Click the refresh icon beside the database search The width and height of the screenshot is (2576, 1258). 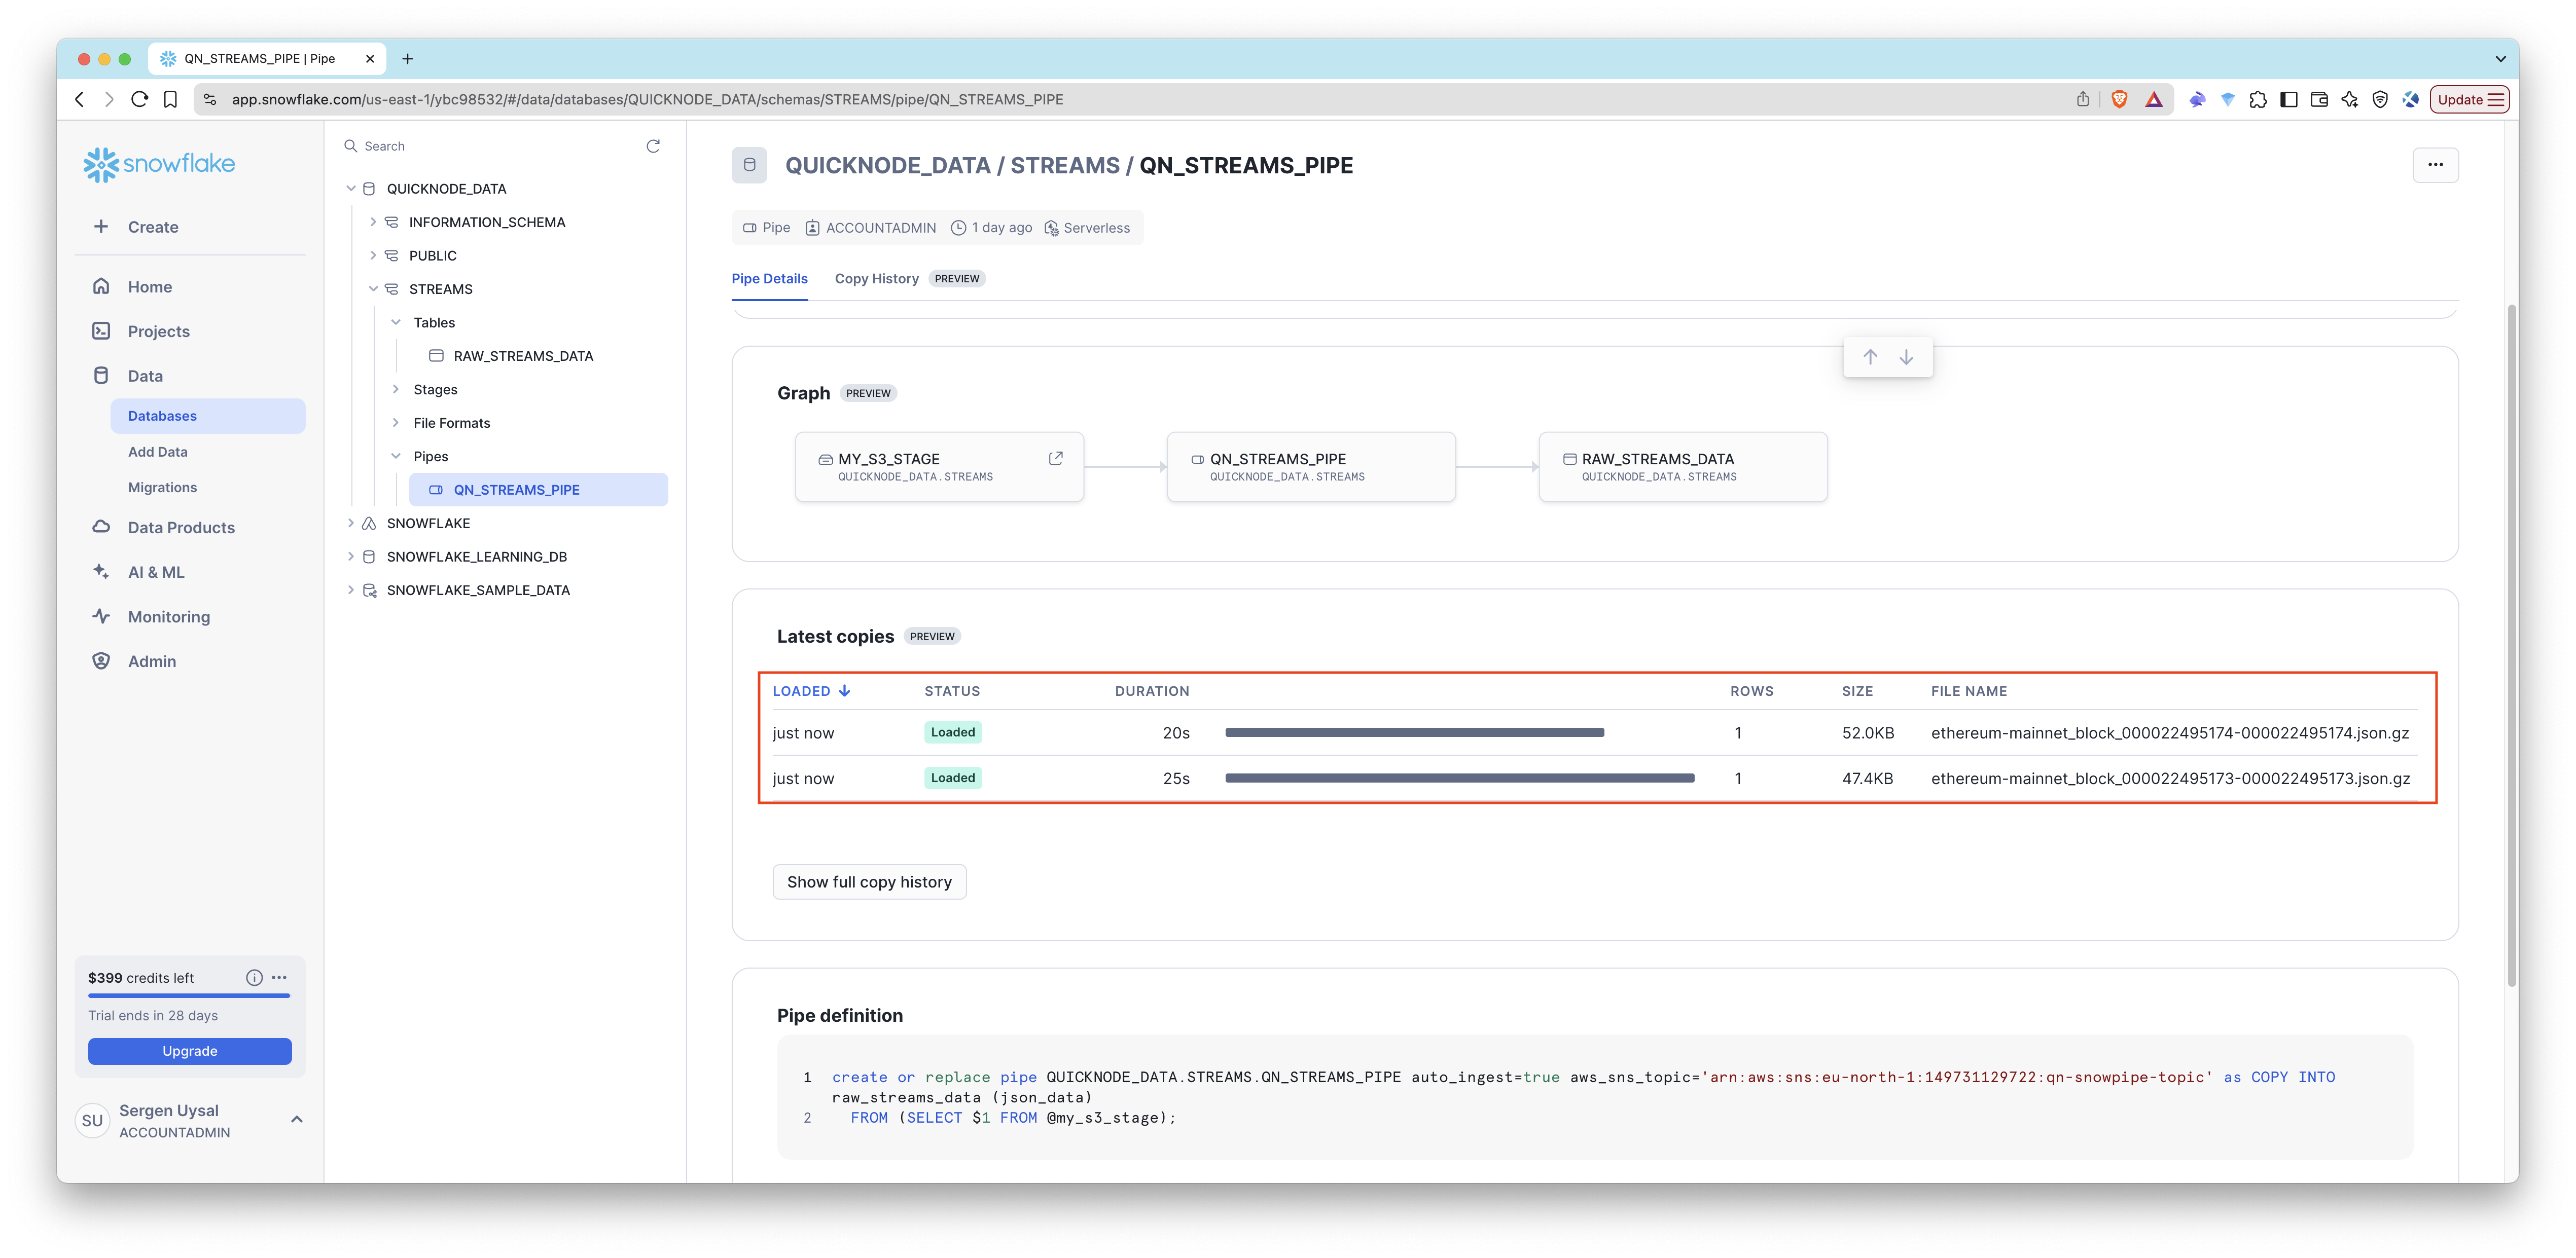click(x=653, y=146)
